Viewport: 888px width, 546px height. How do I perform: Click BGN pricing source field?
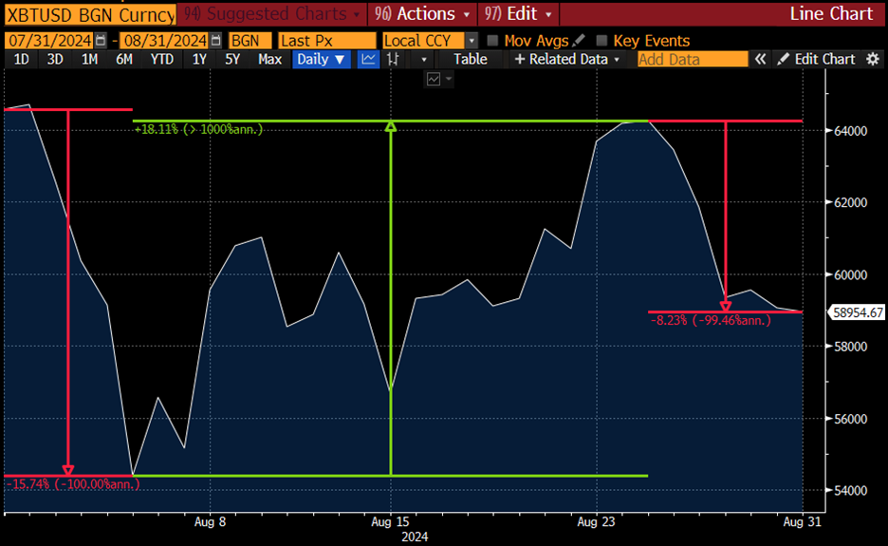250,40
